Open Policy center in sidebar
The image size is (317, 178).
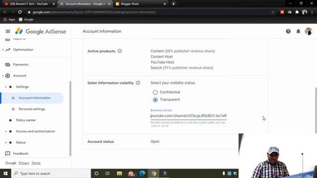pyautogui.click(x=26, y=120)
